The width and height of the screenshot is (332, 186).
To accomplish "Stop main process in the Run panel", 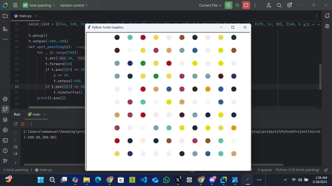I will (x=23, y=124).
